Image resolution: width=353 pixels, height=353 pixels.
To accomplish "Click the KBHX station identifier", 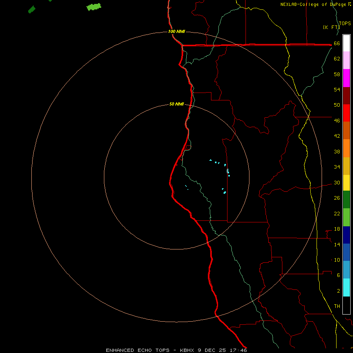I will 187,350.
